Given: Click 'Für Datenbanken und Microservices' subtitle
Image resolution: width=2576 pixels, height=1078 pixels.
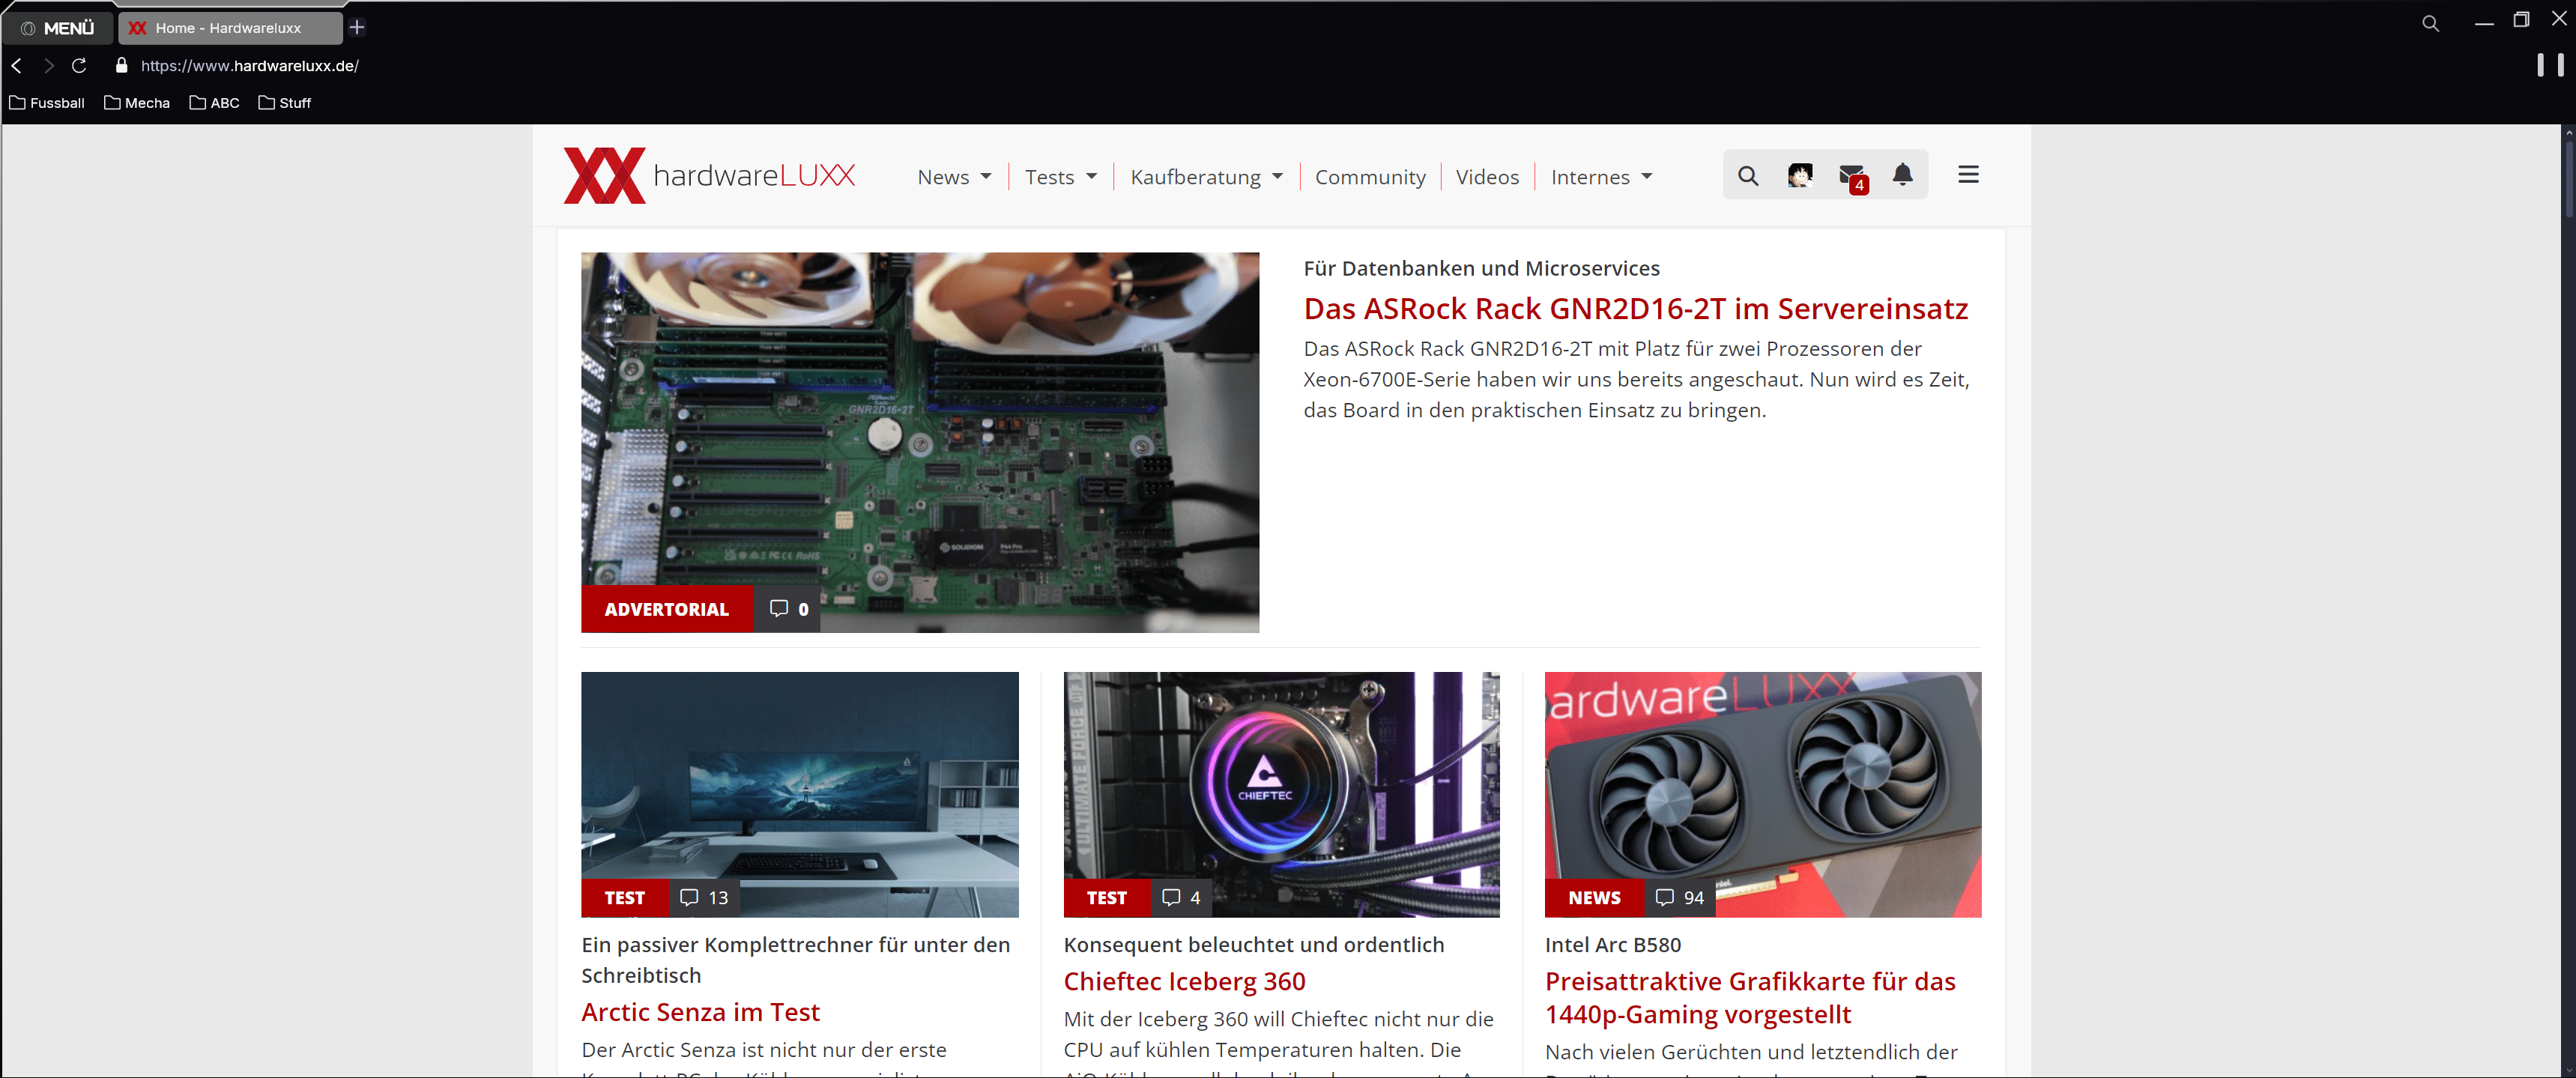Looking at the screenshot, I should pos(1481,268).
